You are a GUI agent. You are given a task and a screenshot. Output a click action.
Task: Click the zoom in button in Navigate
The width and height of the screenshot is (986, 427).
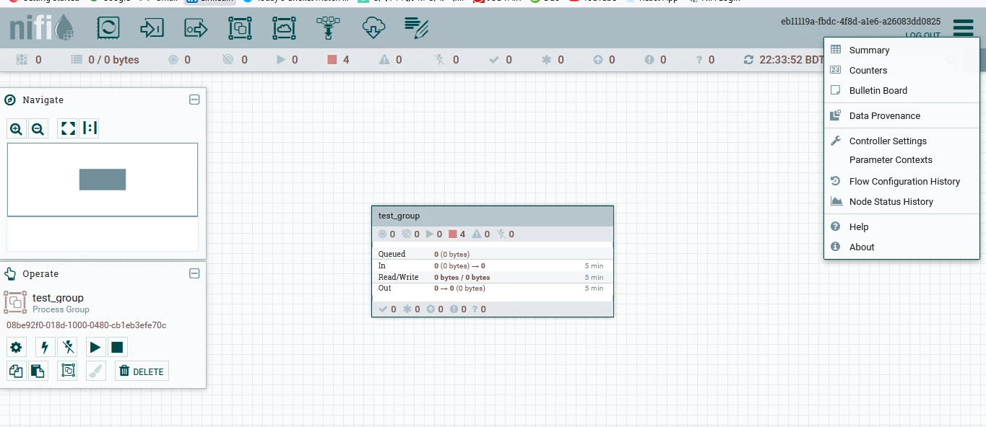coord(16,129)
